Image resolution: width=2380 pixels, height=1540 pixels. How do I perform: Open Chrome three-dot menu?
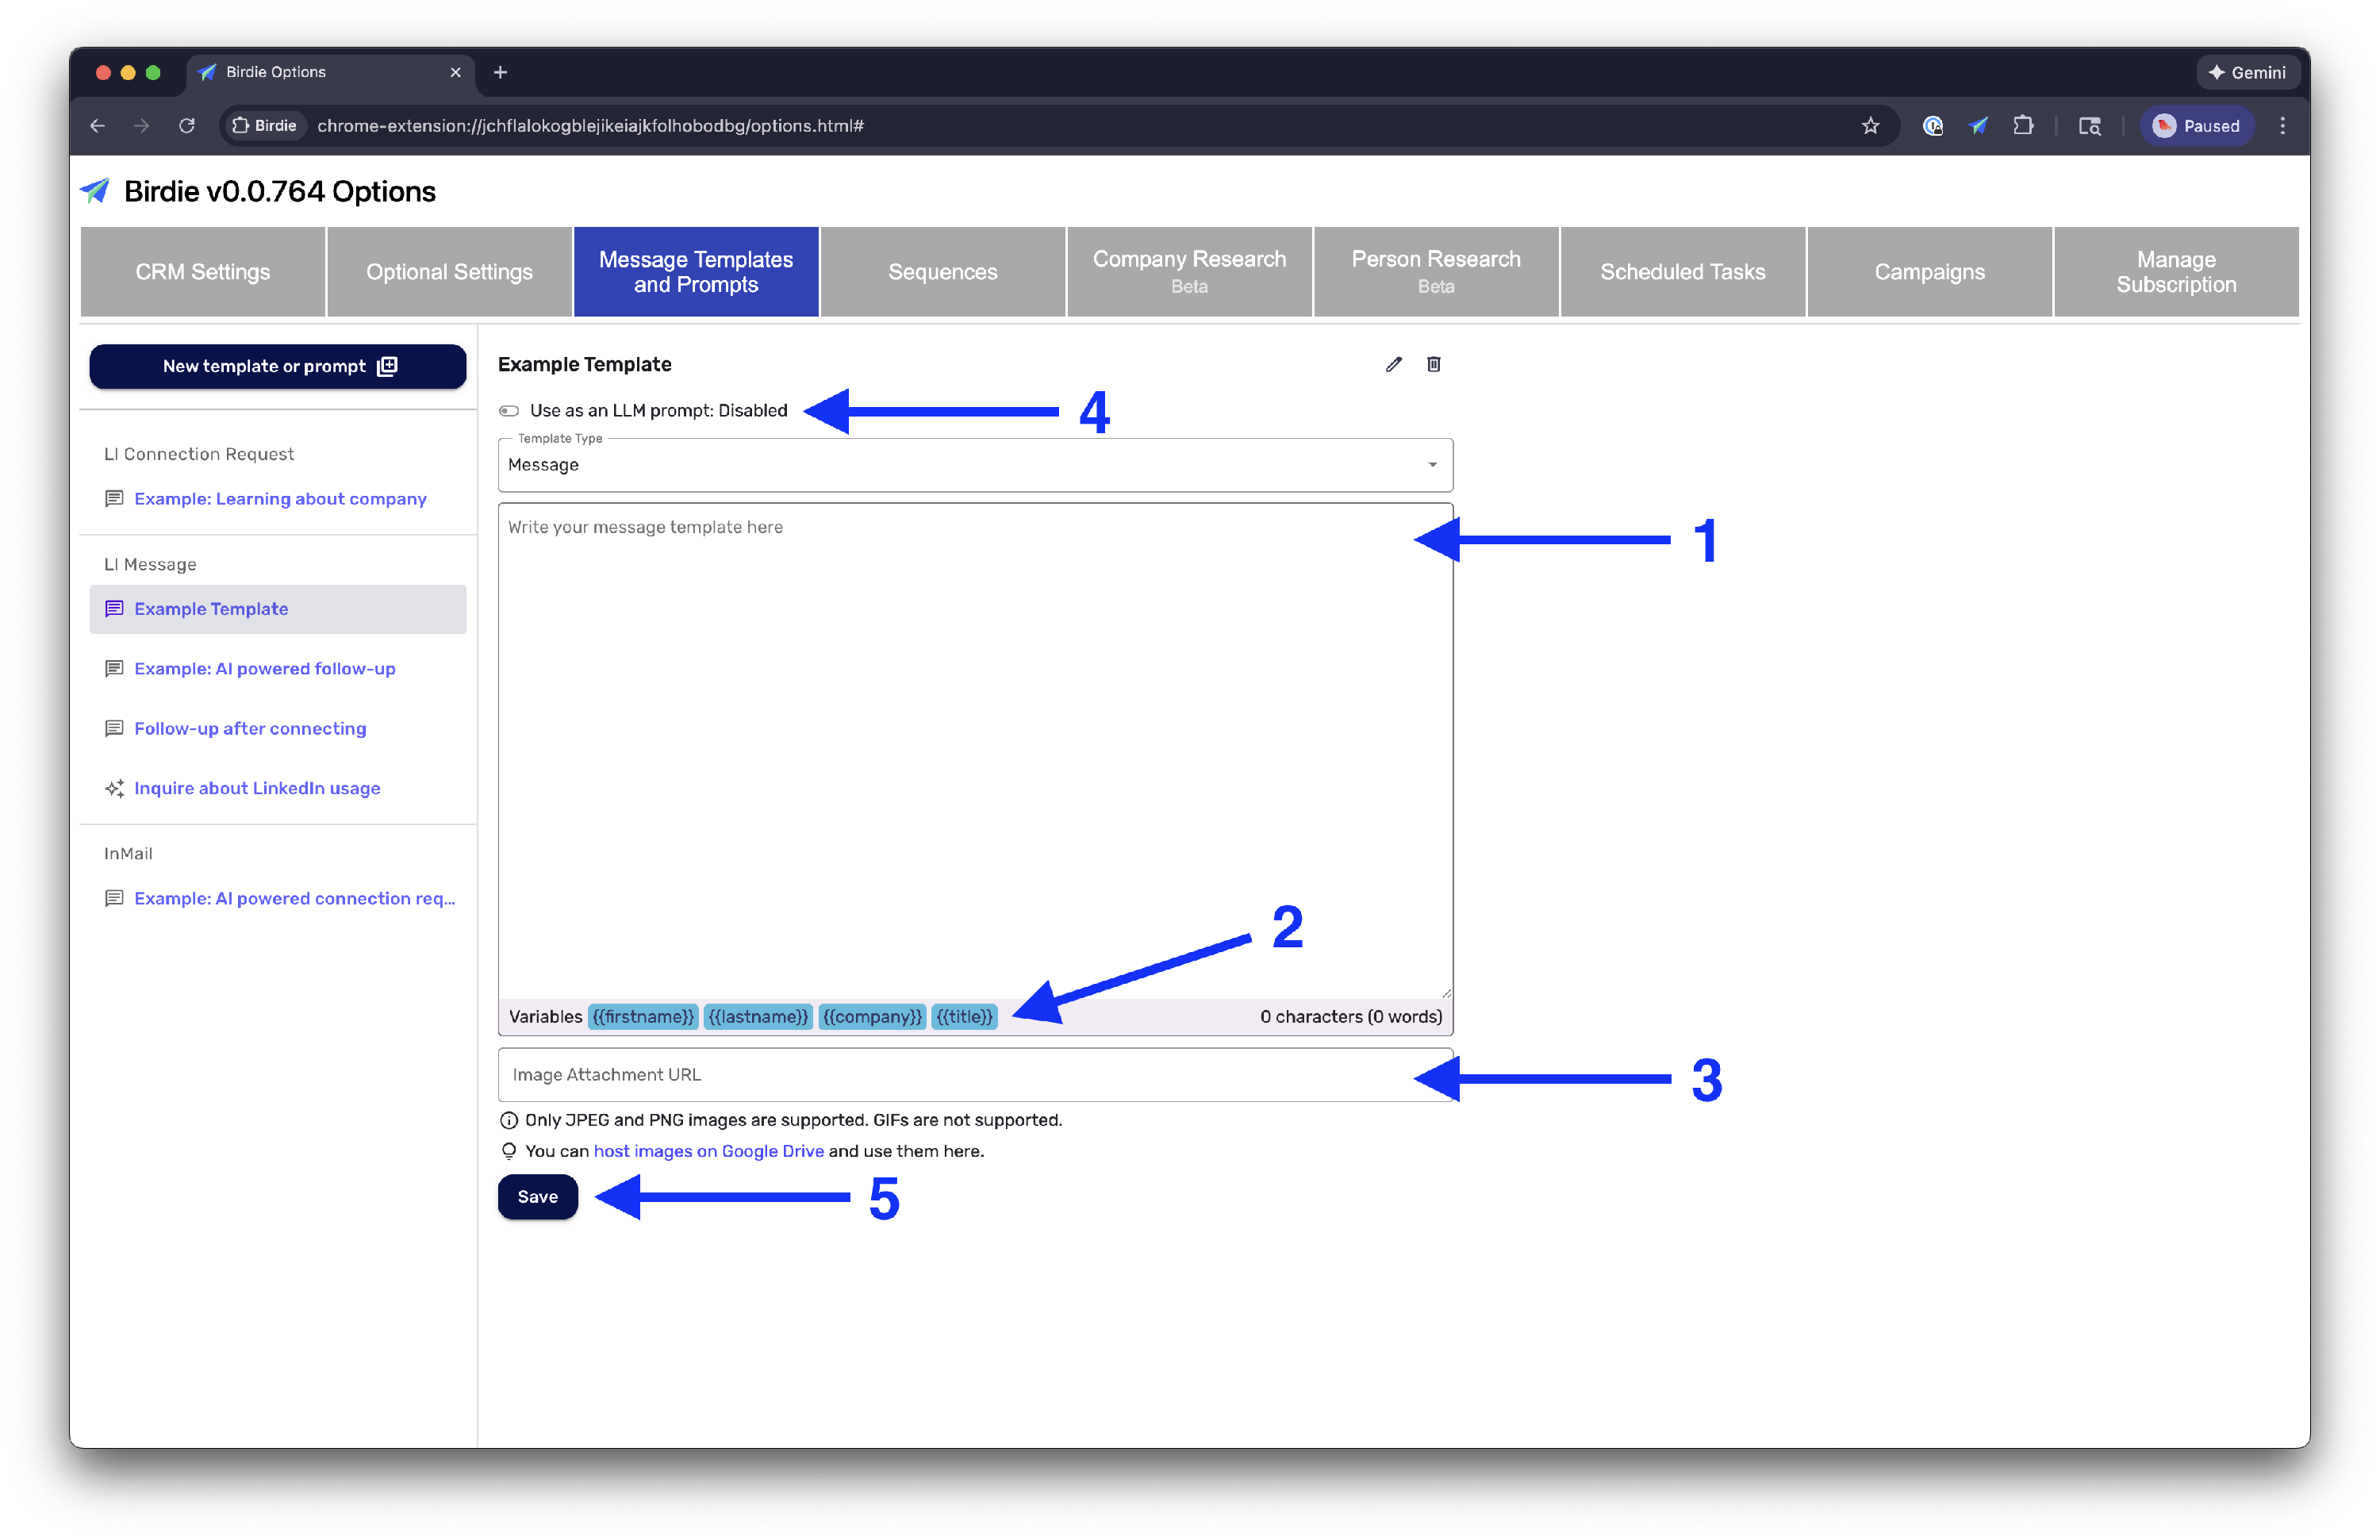[x=2282, y=126]
